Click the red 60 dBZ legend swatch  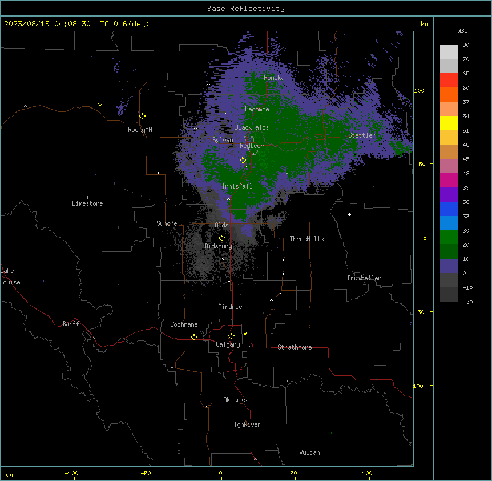point(449,81)
